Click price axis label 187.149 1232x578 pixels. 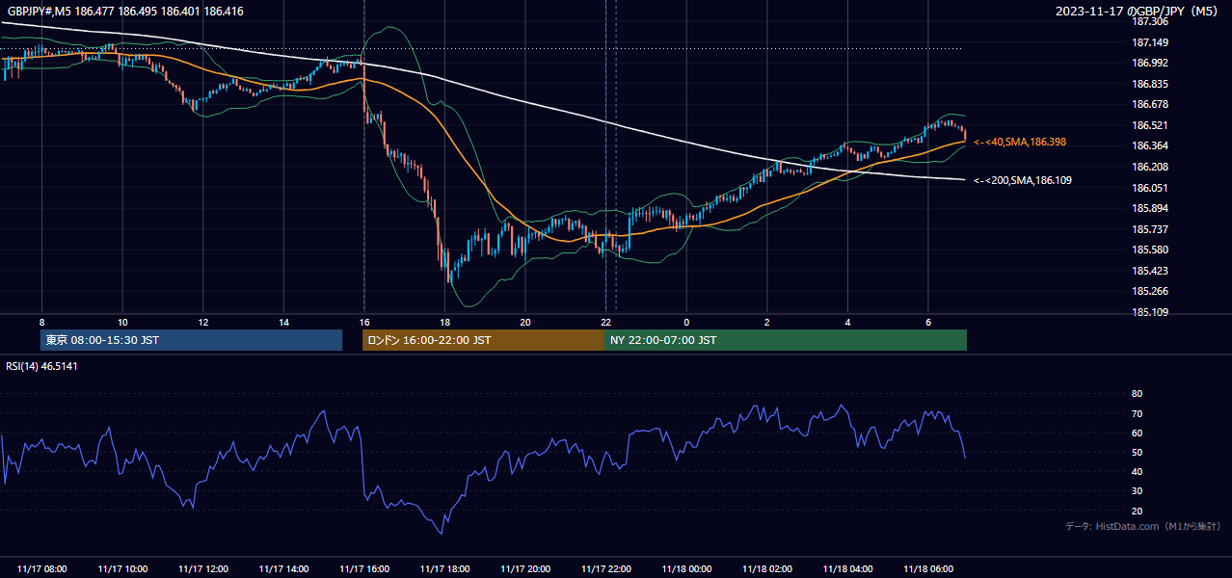tap(1150, 42)
